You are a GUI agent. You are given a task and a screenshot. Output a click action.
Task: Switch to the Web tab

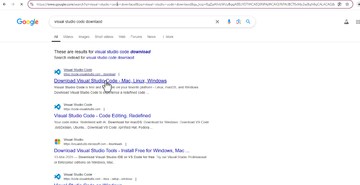122,37
